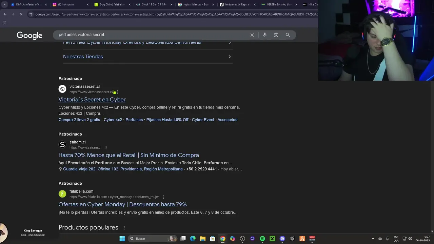
Task: Launch Microsoft Edge from taskbar
Action: coord(193,239)
